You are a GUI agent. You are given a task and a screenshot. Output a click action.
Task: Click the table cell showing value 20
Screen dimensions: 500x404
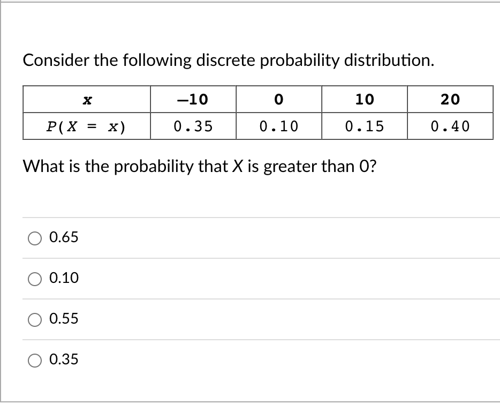(x=451, y=99)
